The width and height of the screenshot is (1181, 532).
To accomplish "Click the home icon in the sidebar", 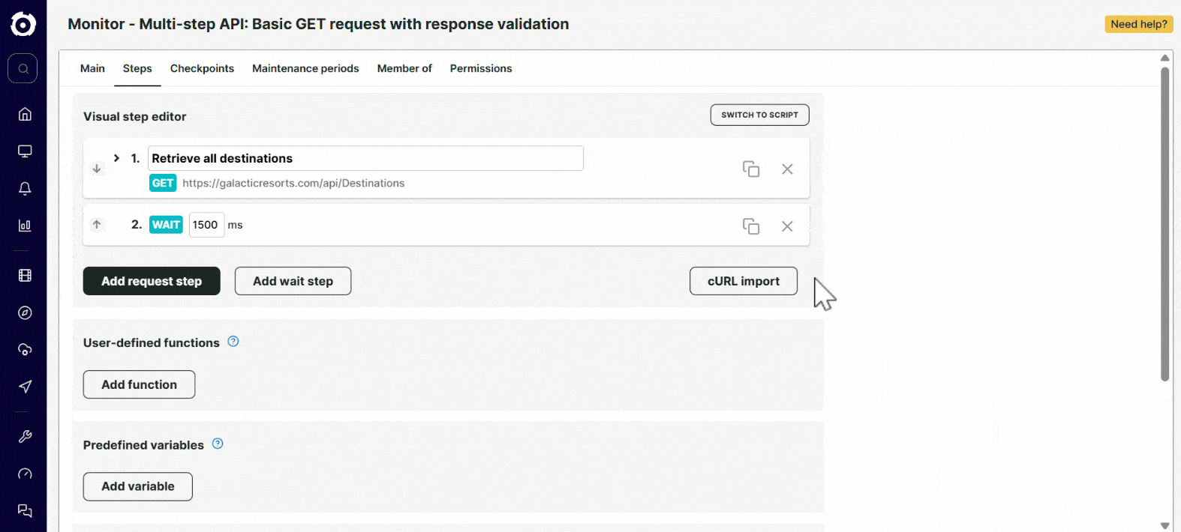I will click(25, 114).
